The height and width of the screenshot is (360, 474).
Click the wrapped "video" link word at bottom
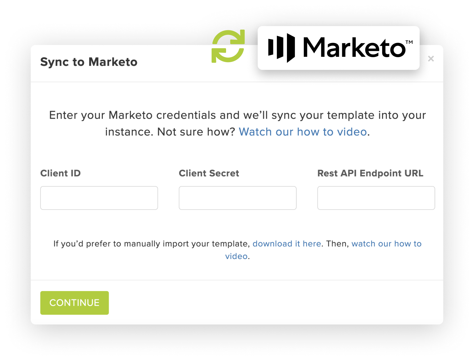pyautogui.click(x=236, y=256)
